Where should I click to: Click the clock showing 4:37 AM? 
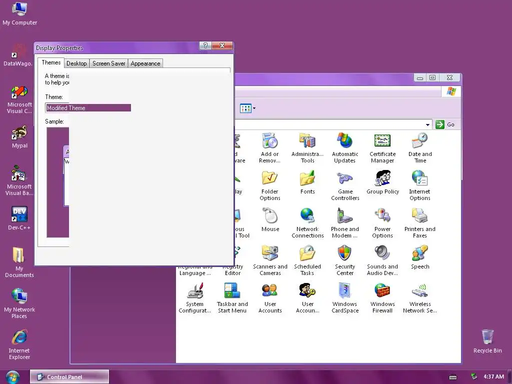(493, 376)
